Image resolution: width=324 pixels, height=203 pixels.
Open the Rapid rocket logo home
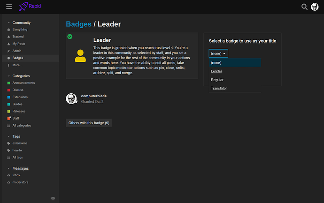(30, 7)
